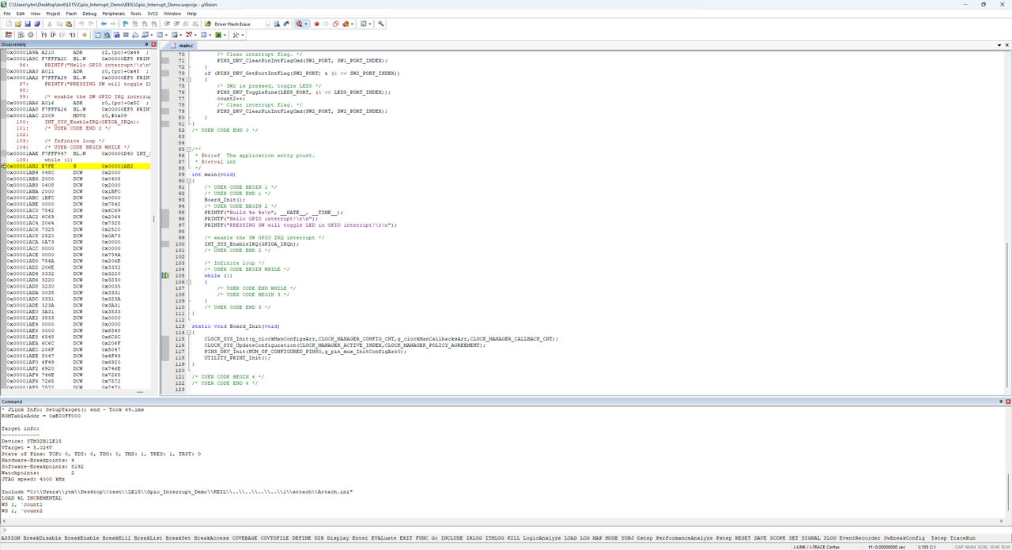Click the Reset CPU (RST) toolbar icon
1012x550 pixels.
9,35
